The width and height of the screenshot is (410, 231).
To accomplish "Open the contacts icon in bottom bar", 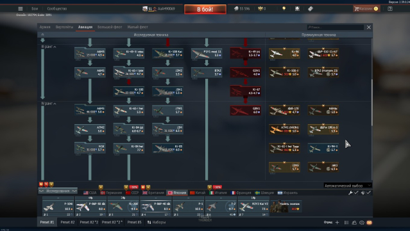I will [354, 223].
